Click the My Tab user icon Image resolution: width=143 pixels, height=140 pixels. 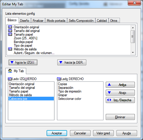coord(10,71)
